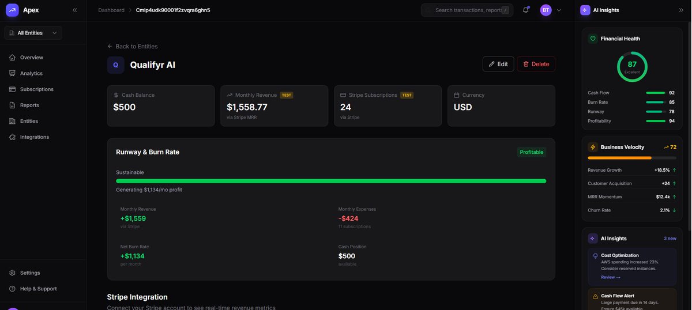This screenshot has height=310, width=692.
Task: Click the Stripe Integration heading
Action: pos(137,297)
